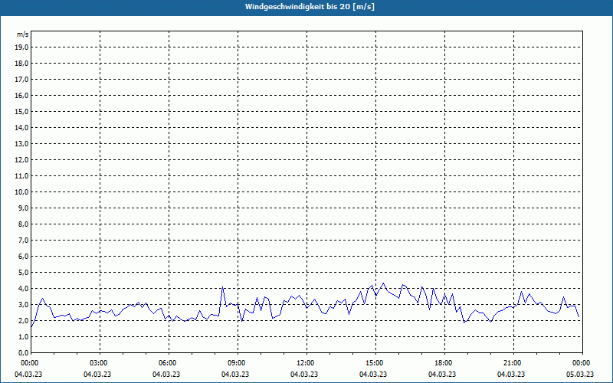
Task: Select the 12:00 time axis label
Action: (305, 363)
